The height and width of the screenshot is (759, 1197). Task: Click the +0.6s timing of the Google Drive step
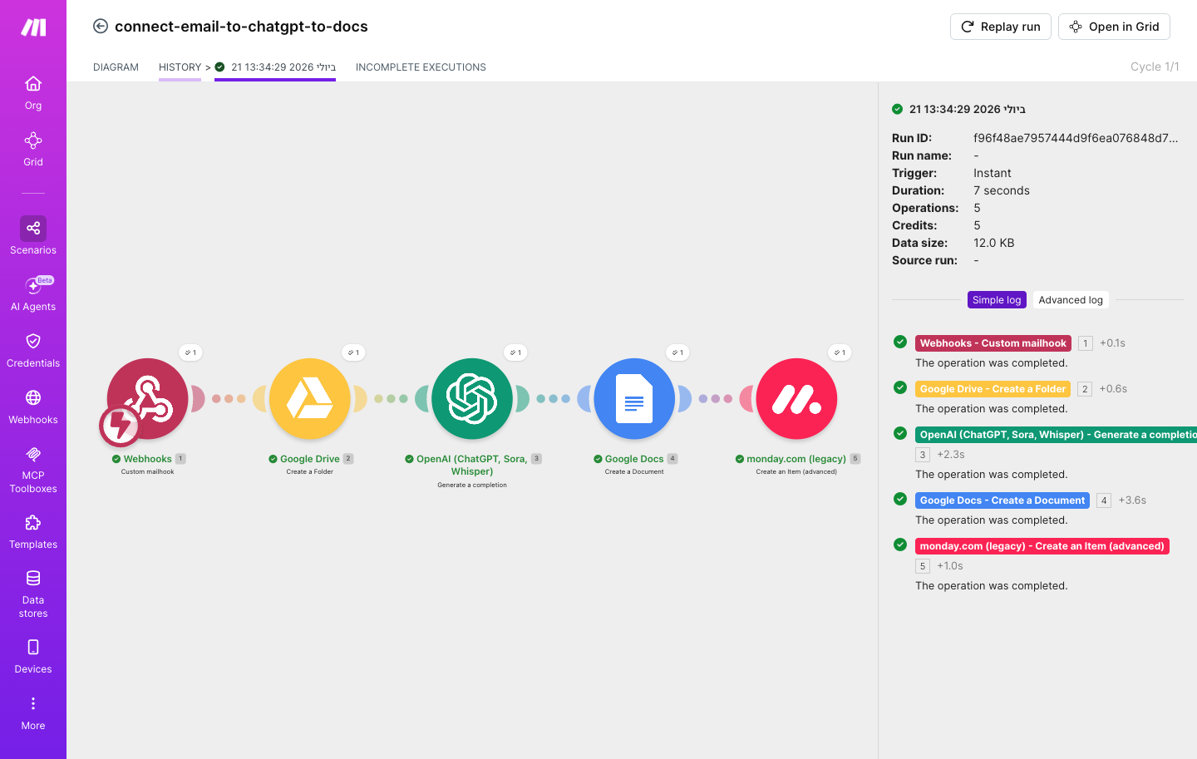(x=1113, y=389)
